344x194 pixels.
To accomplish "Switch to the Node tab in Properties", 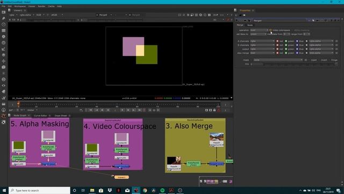I will point(250,25).
